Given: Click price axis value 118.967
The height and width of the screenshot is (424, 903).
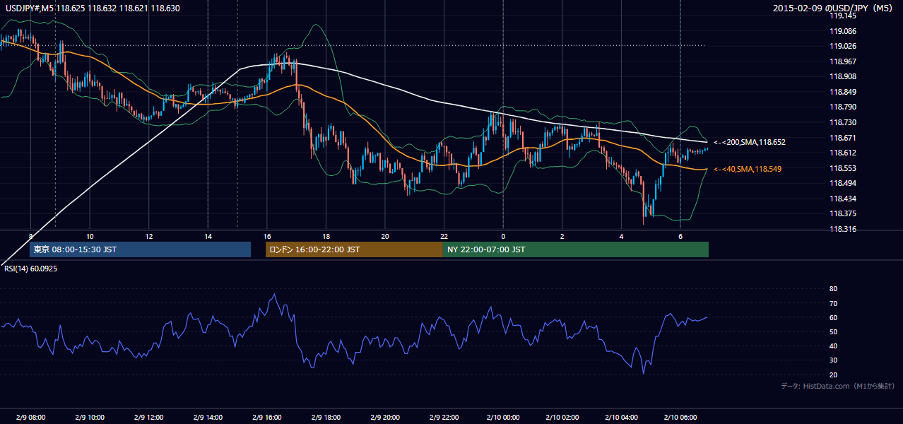Looking at the screenshot, I should point(842,61).
